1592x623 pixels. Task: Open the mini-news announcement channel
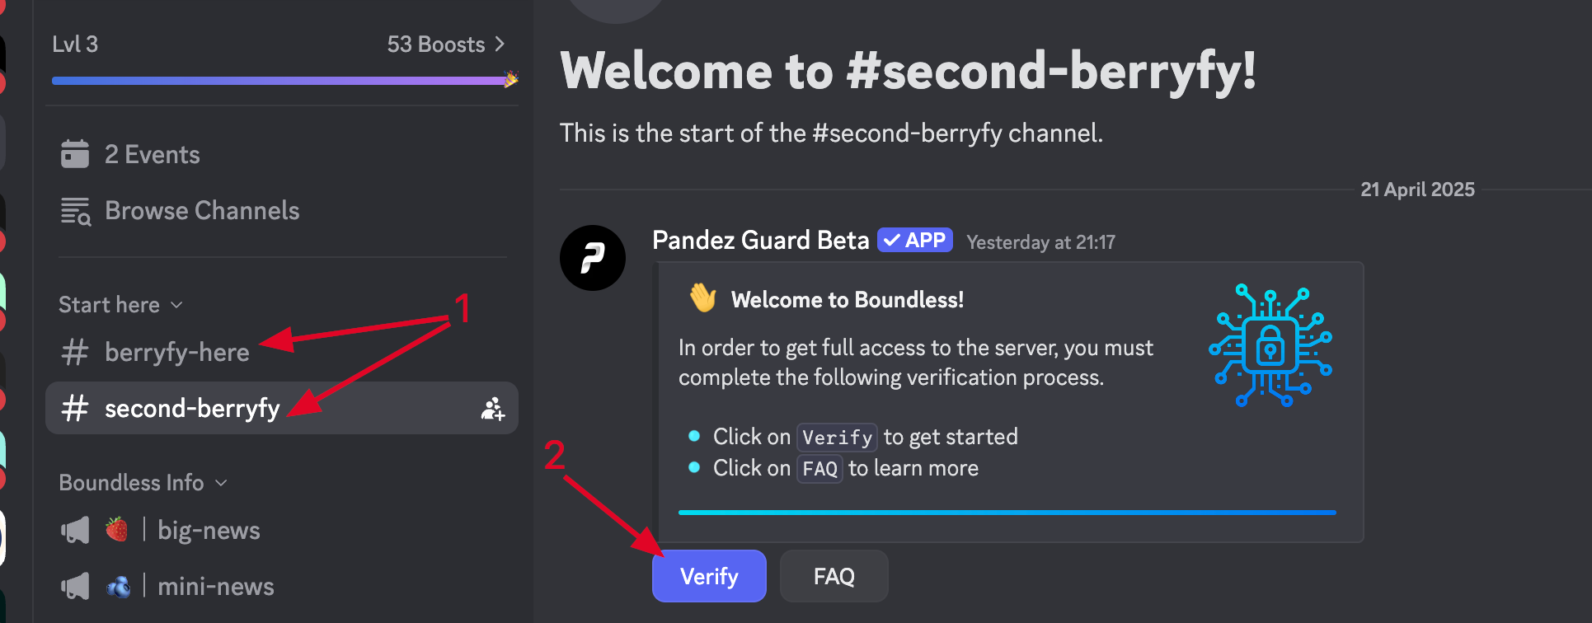(x=215, y=587)
